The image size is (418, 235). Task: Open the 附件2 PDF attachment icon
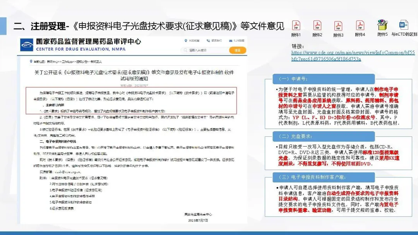pyautogui.click(x=317, y=26)
